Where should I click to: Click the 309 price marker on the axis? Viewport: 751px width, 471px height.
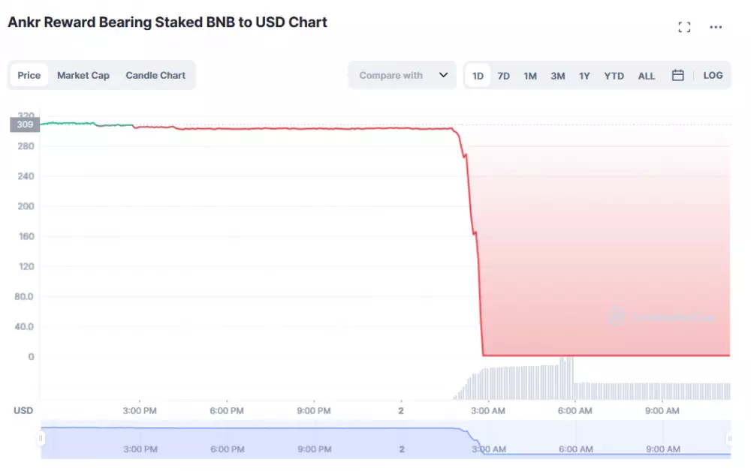point(23,124)
